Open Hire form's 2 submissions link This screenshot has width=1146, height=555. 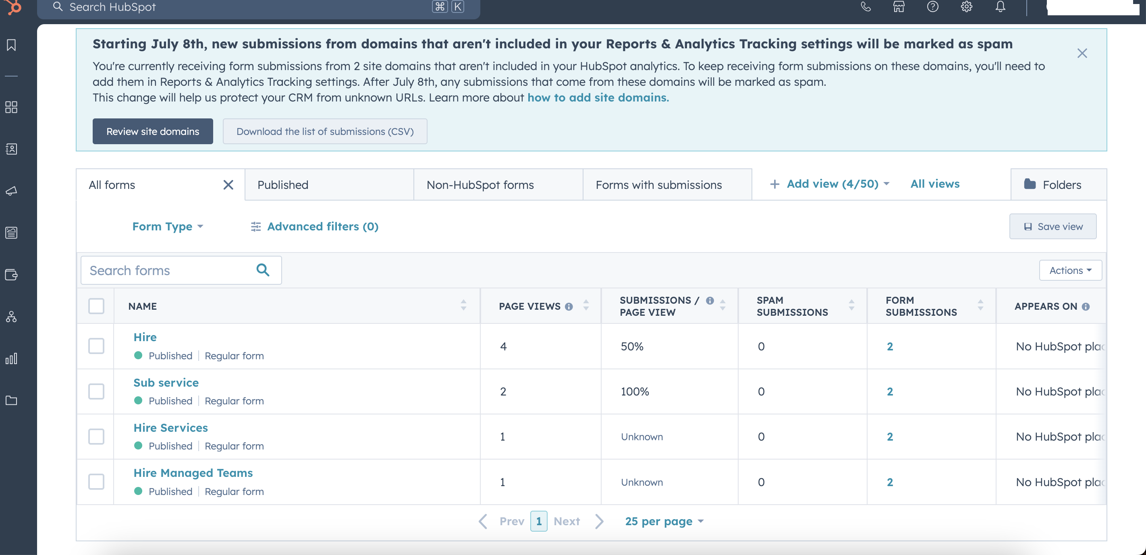[890, 346]
